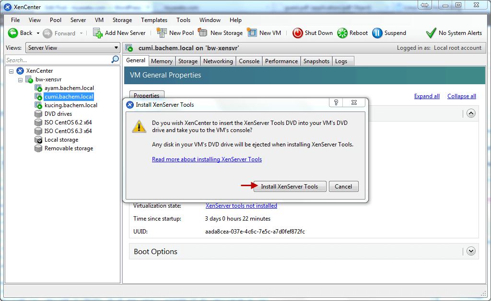Click the Add New Server icon
491x301 pixels.
point(98,33)
